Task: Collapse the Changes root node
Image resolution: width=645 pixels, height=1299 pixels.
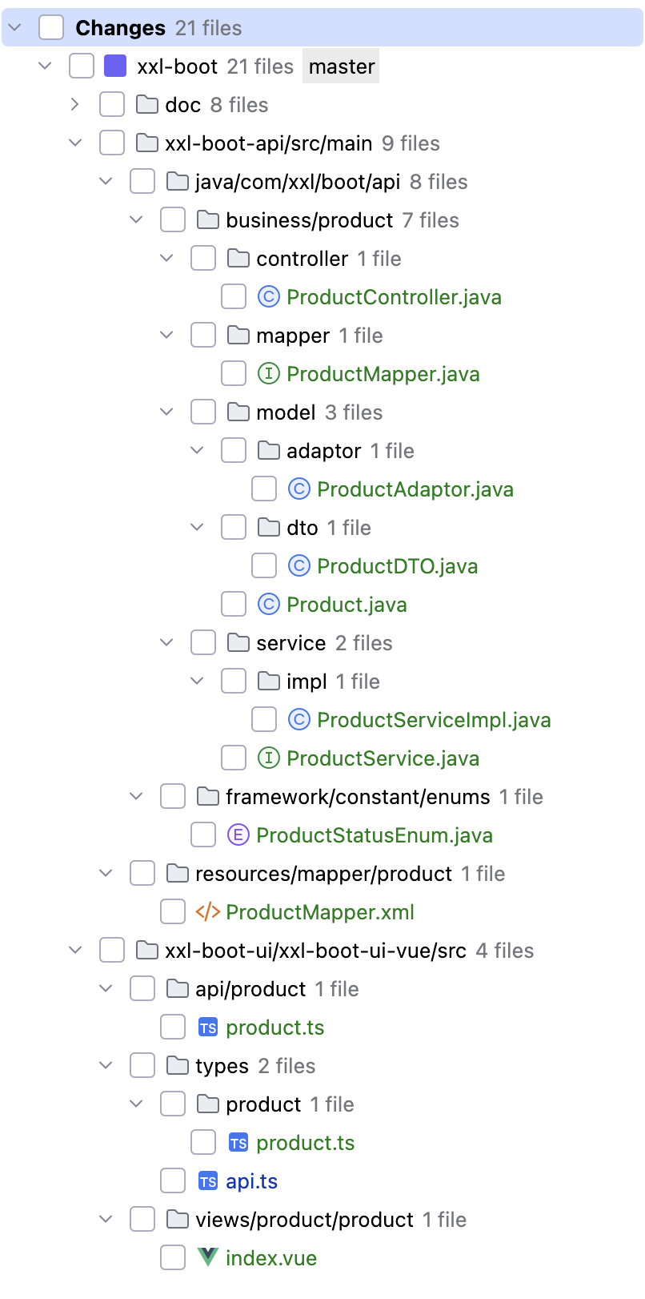Action: pyautogui.click(x=15, y=28)
